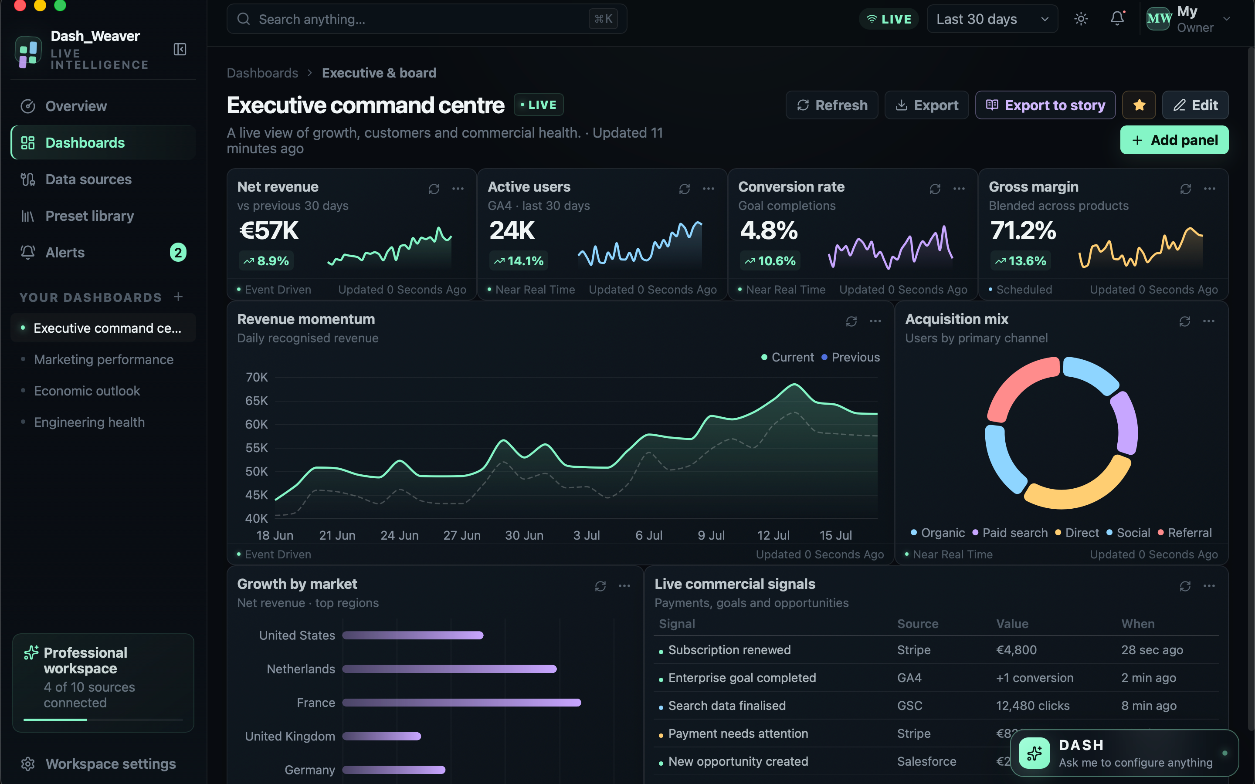Go to Data sources
Viewport: 1255px width, 784px height.
click(x=103, y=179)
